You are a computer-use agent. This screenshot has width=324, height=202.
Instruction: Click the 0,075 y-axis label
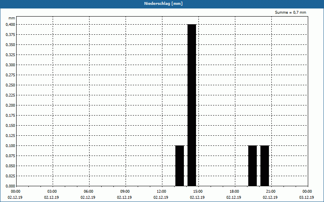pos(11,156)
